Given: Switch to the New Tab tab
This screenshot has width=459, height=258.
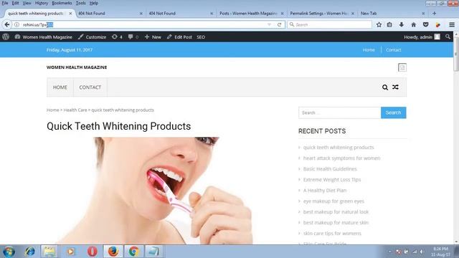Looking at the screenshot, I should (x=392, y=14).
